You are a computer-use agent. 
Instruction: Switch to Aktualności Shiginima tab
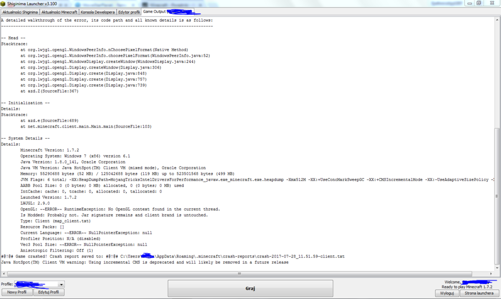tap(20, 12)
